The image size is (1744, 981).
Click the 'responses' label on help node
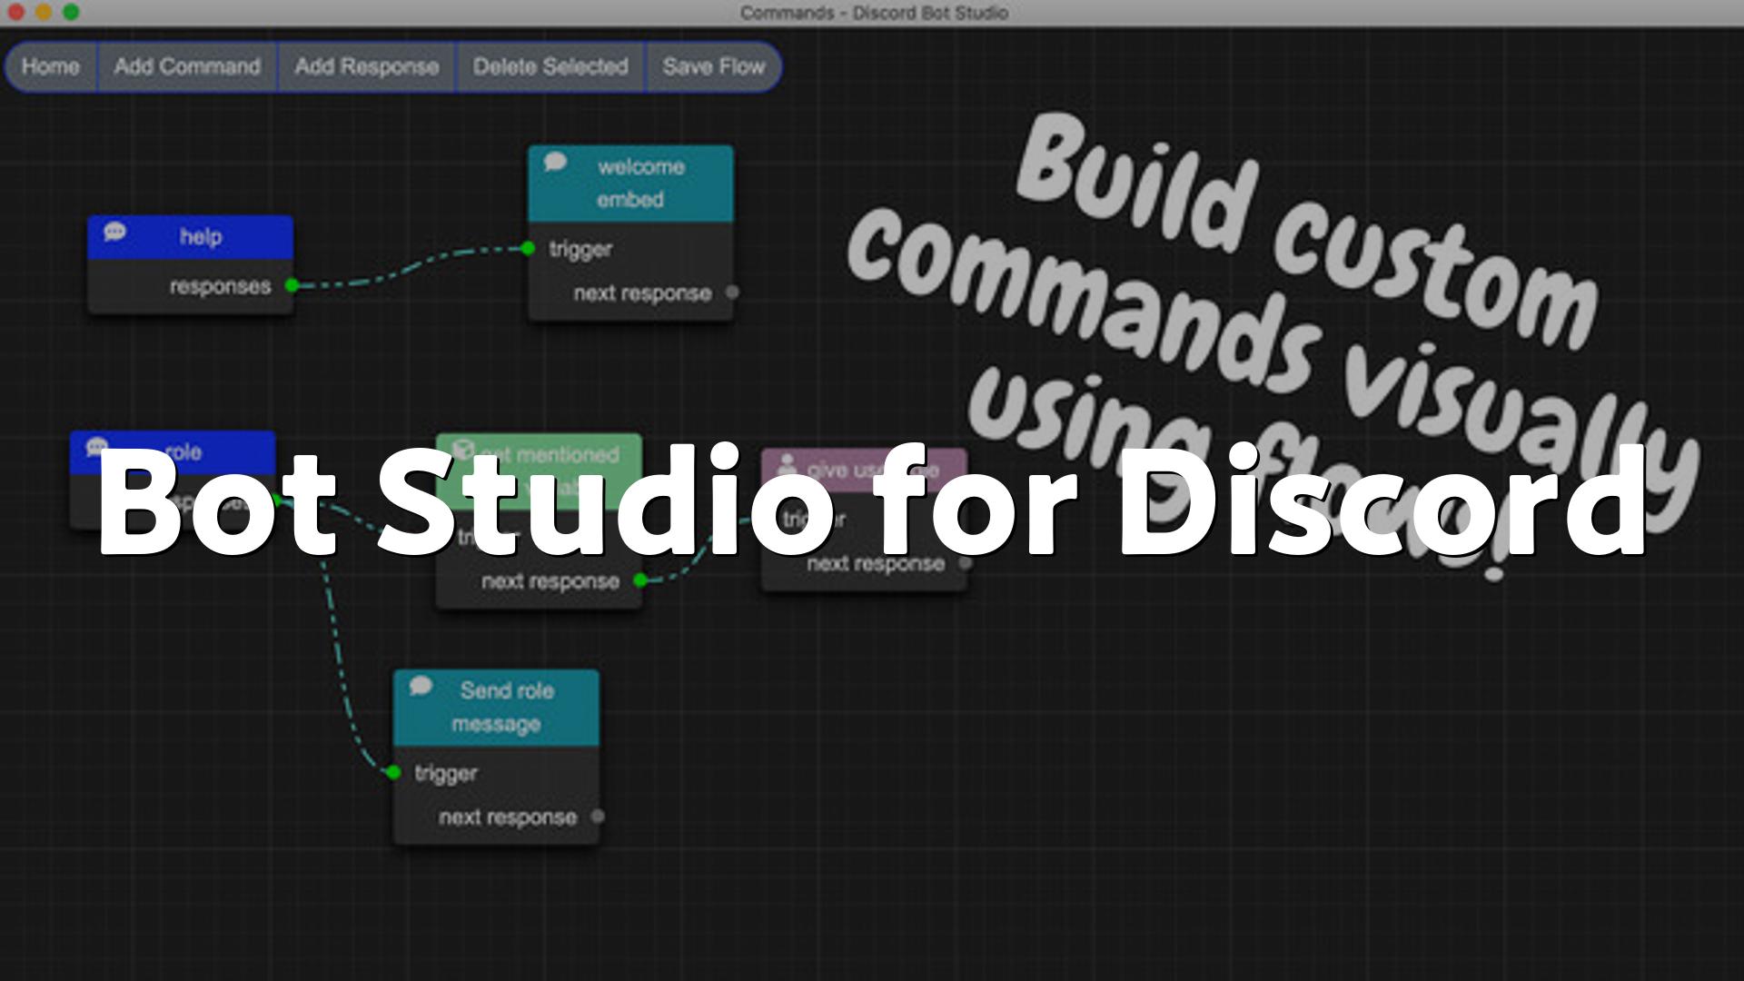pos(220,286)
